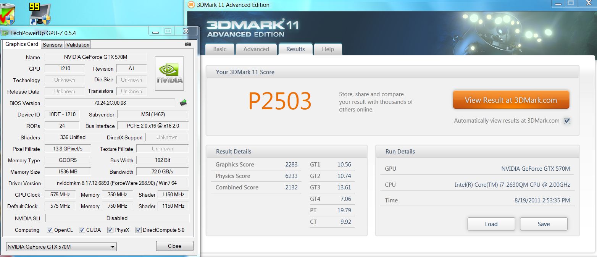Click the NVIDIA SLI field showing Disabled
597x257 pixels.
tap(117, 218)
